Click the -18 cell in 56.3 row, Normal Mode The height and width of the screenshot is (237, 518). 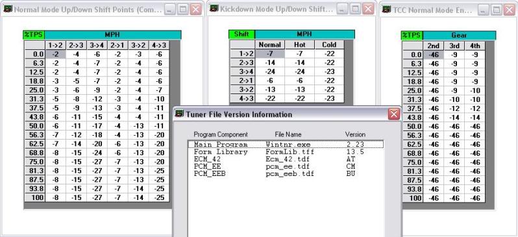pyautogui.click(x=97, y=135)
